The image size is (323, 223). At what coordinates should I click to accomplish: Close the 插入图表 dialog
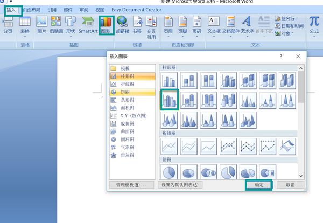pyautogui.click(x=298, y=56)
